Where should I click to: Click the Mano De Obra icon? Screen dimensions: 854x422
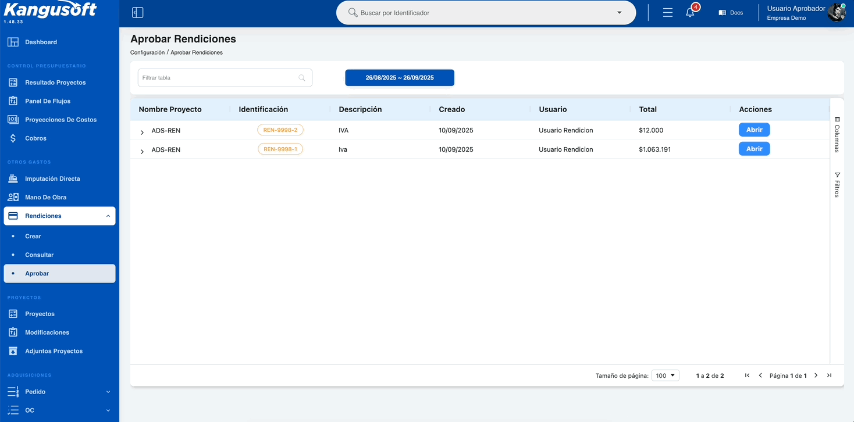13,197
